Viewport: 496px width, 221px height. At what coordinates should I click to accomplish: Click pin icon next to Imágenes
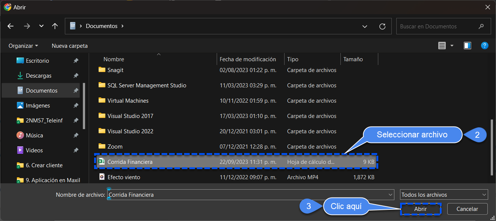[x=76, y=105]
